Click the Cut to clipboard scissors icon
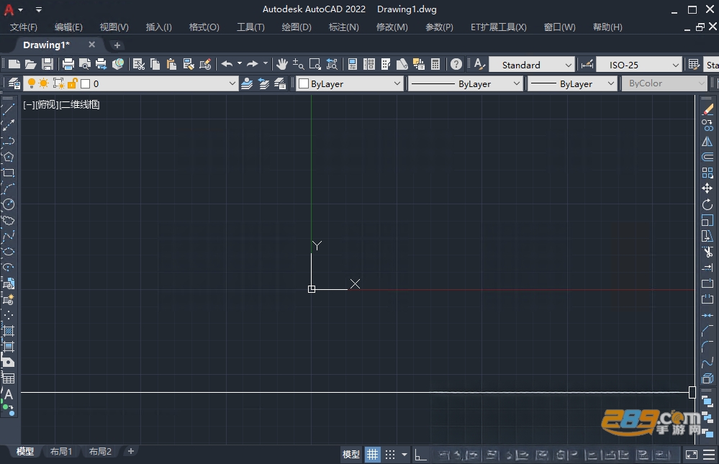The height and width of the screenshot is (464, 719). [x=138, y=64]
